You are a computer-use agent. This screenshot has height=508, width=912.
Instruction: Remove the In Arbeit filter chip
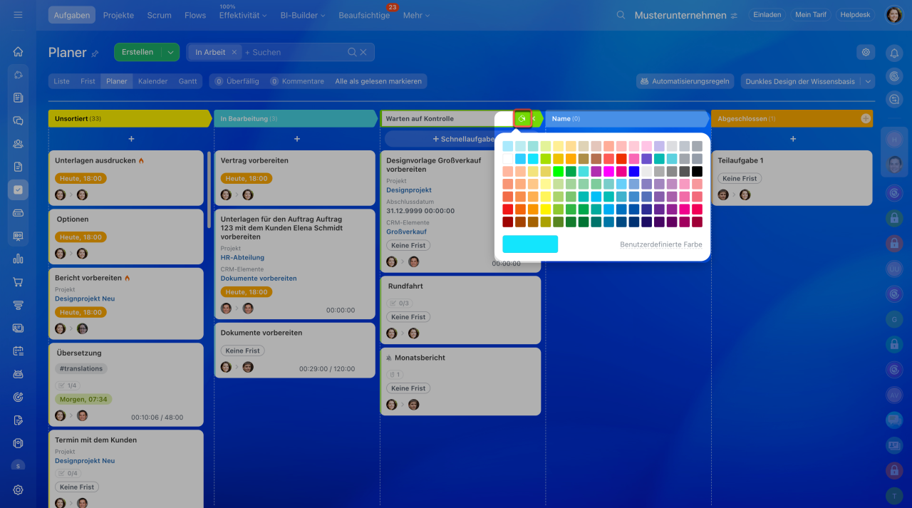pos(234,52)
